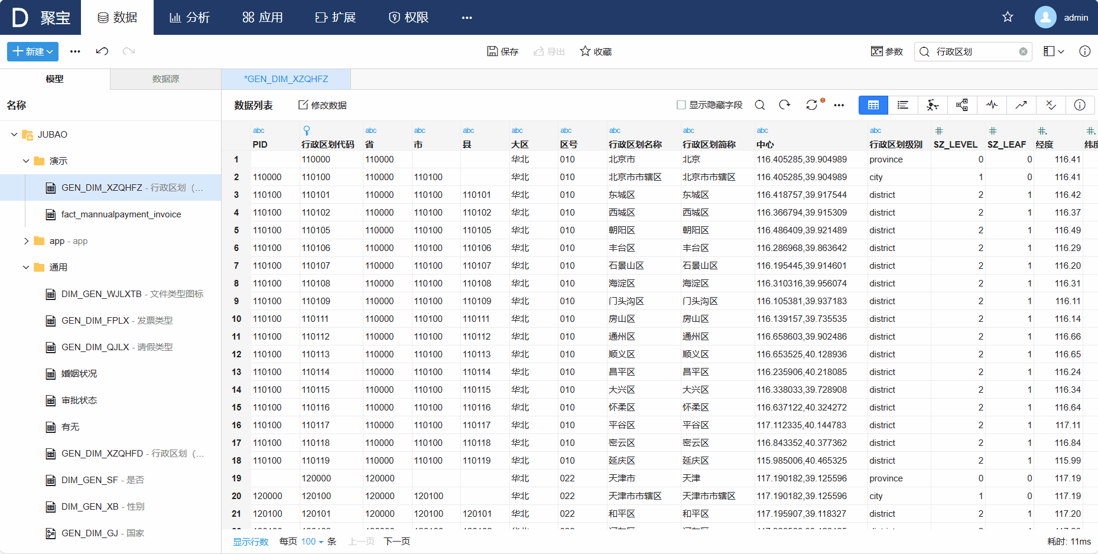Click the search icon in data list toolbar
This screenshot has height=554, width=1098.
760,105
